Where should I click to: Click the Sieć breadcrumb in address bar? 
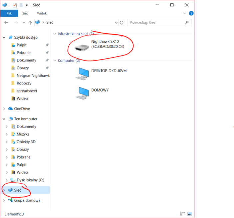point(50,22)
